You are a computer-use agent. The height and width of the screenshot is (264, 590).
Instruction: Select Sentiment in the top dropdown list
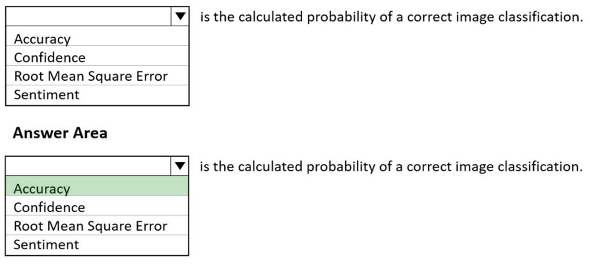[46, 95]
